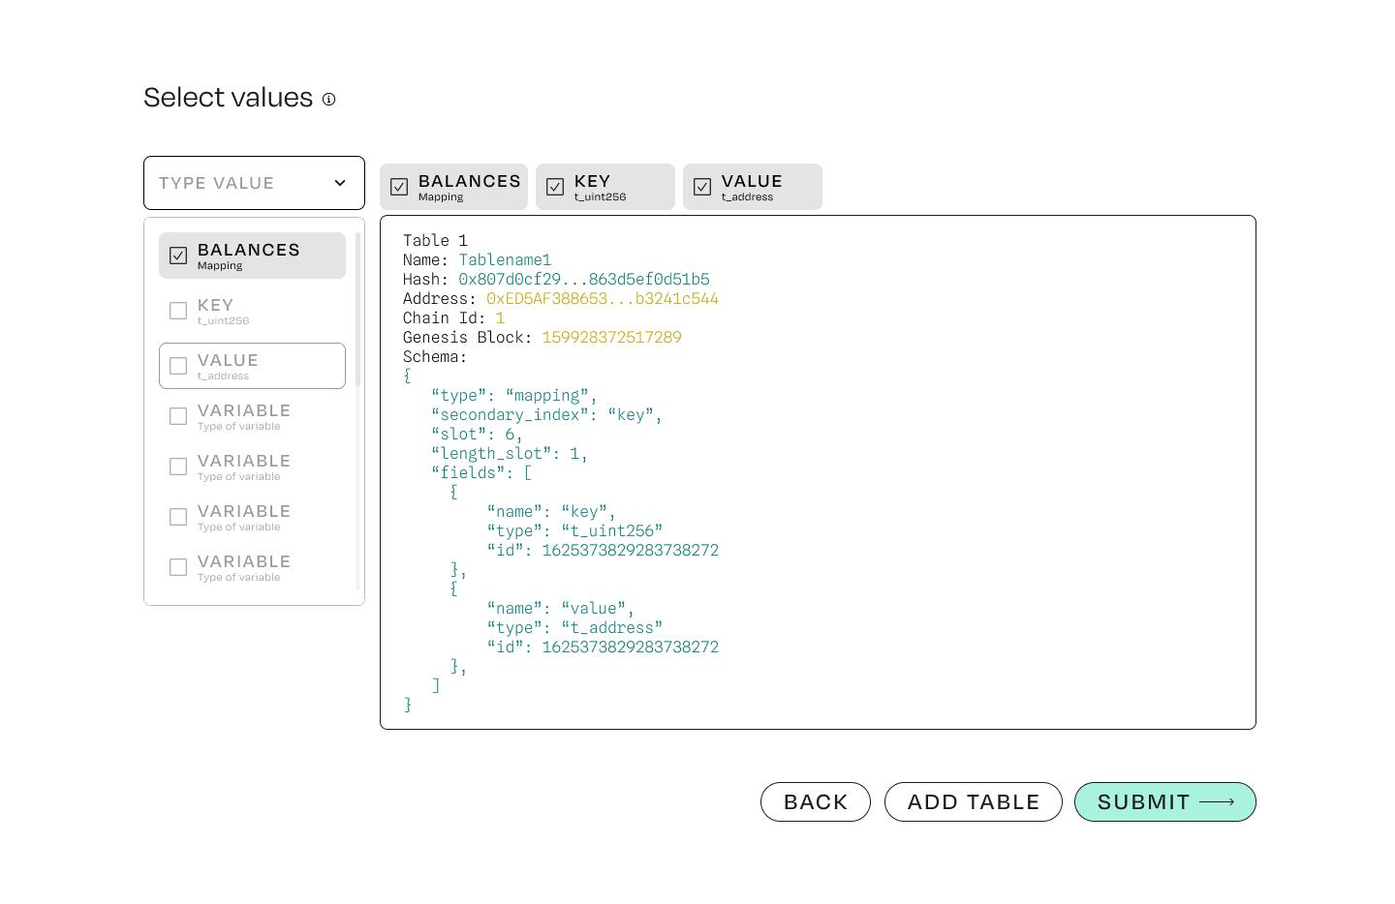1395x904 pixels.
Task: Click the "name": "value" schema line
Action: 561,608
